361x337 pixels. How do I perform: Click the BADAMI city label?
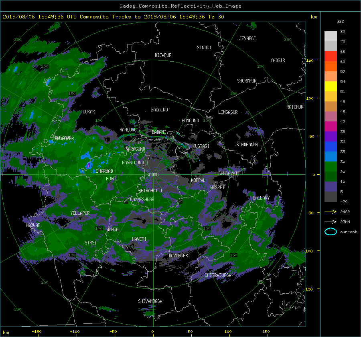159,132
